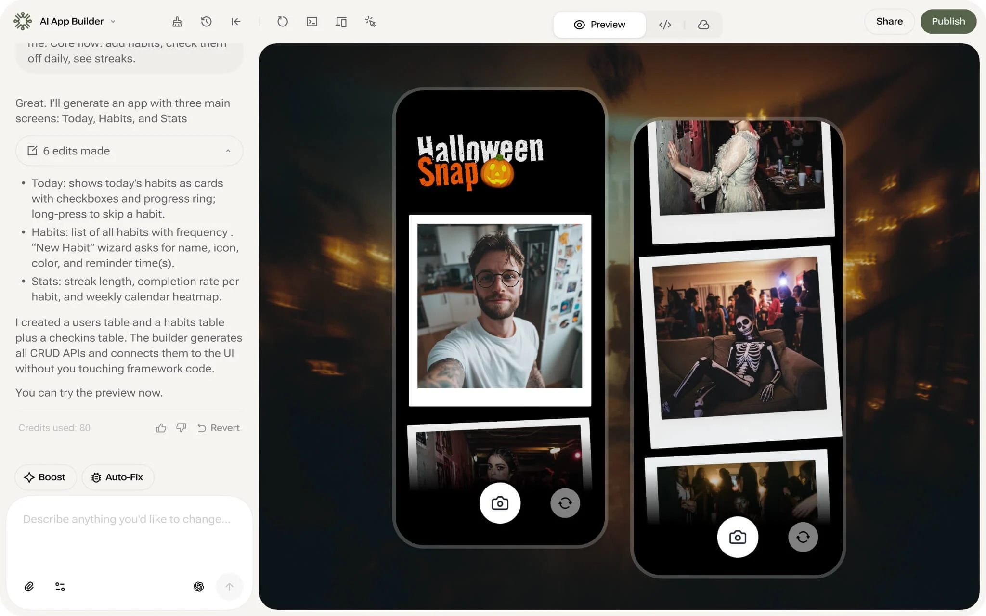
Task: Open prompt settings sliders icon
Action: point(60,586)
